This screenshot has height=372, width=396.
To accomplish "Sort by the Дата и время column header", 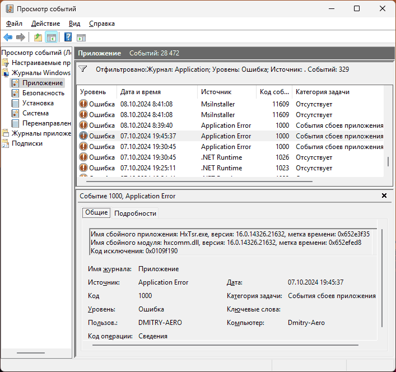I will (141, 92).
